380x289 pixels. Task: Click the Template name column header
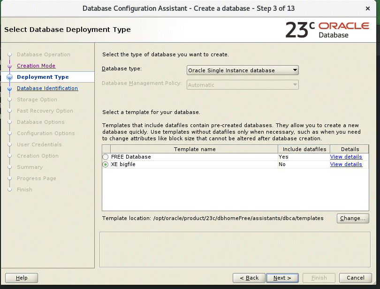tap(195, 149)
